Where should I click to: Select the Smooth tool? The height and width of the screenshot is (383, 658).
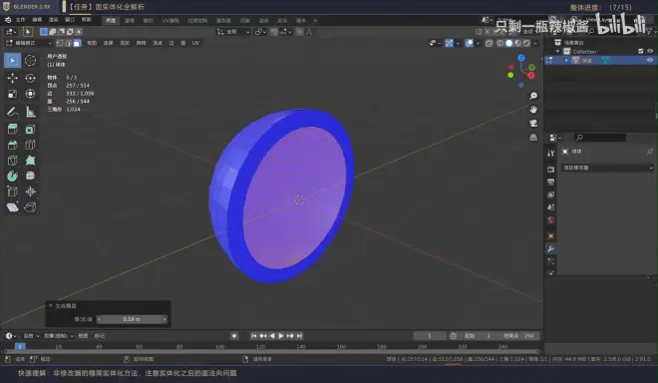[30, 176]
